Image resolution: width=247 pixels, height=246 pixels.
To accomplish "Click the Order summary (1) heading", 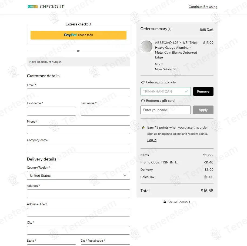I will click(156, 29).
